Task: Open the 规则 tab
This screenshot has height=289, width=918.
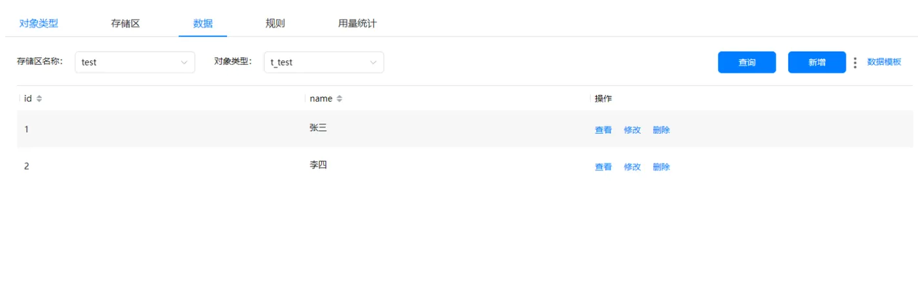Action: (275, 24)
